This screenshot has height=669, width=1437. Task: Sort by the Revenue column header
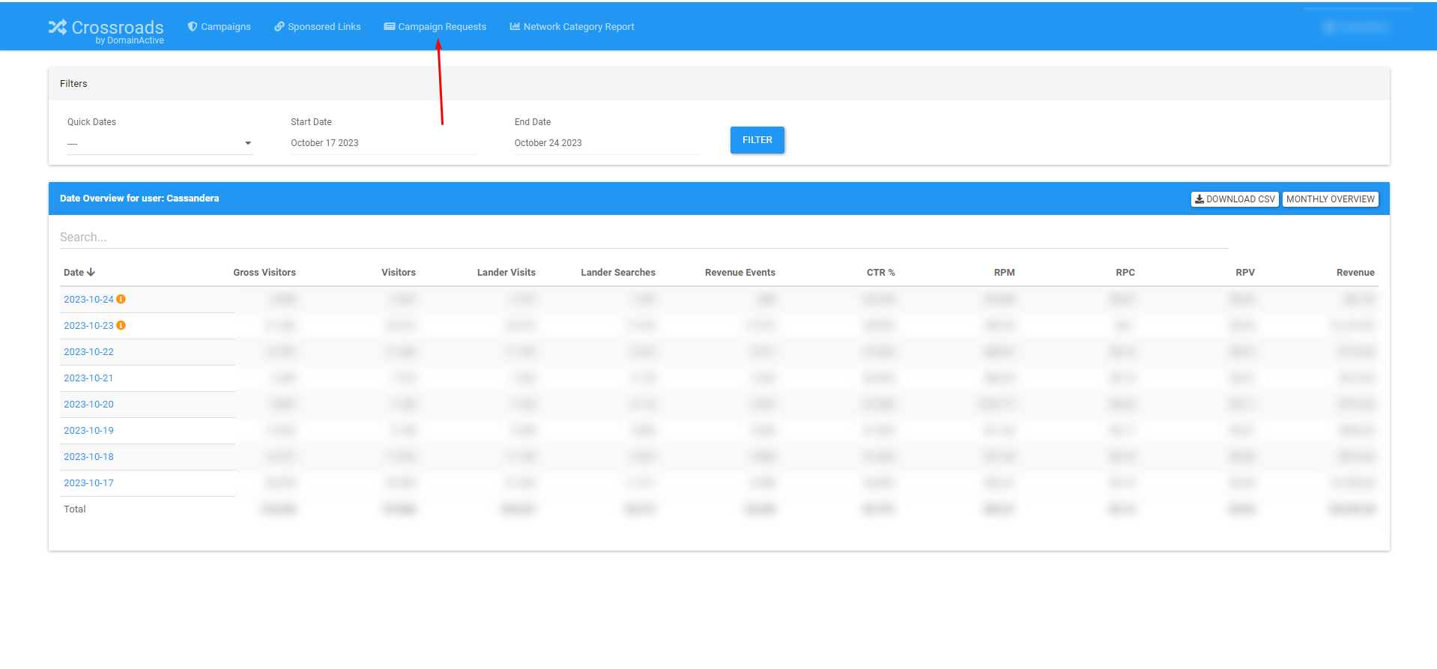[1355, 272]
